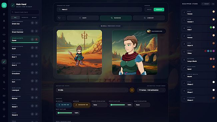The height and width of the screenshot is (122, 217).
Task: Equip Blaster via its right icon
Action: [x=36, y=98]
